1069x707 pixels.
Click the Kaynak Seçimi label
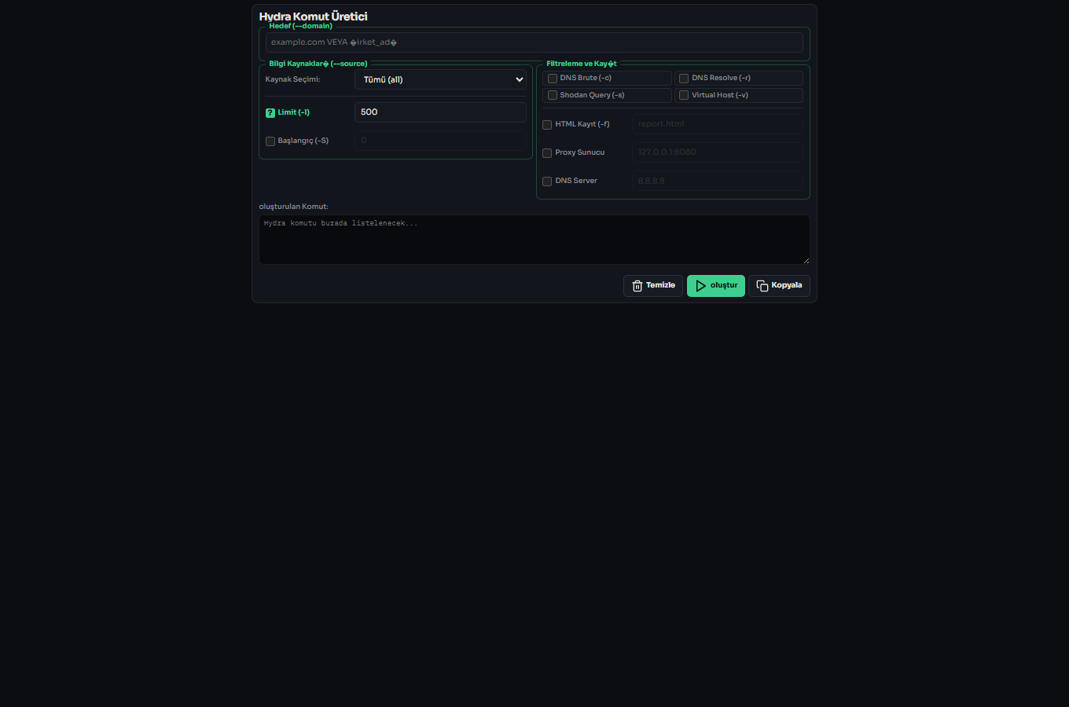[x=292, y=79]
